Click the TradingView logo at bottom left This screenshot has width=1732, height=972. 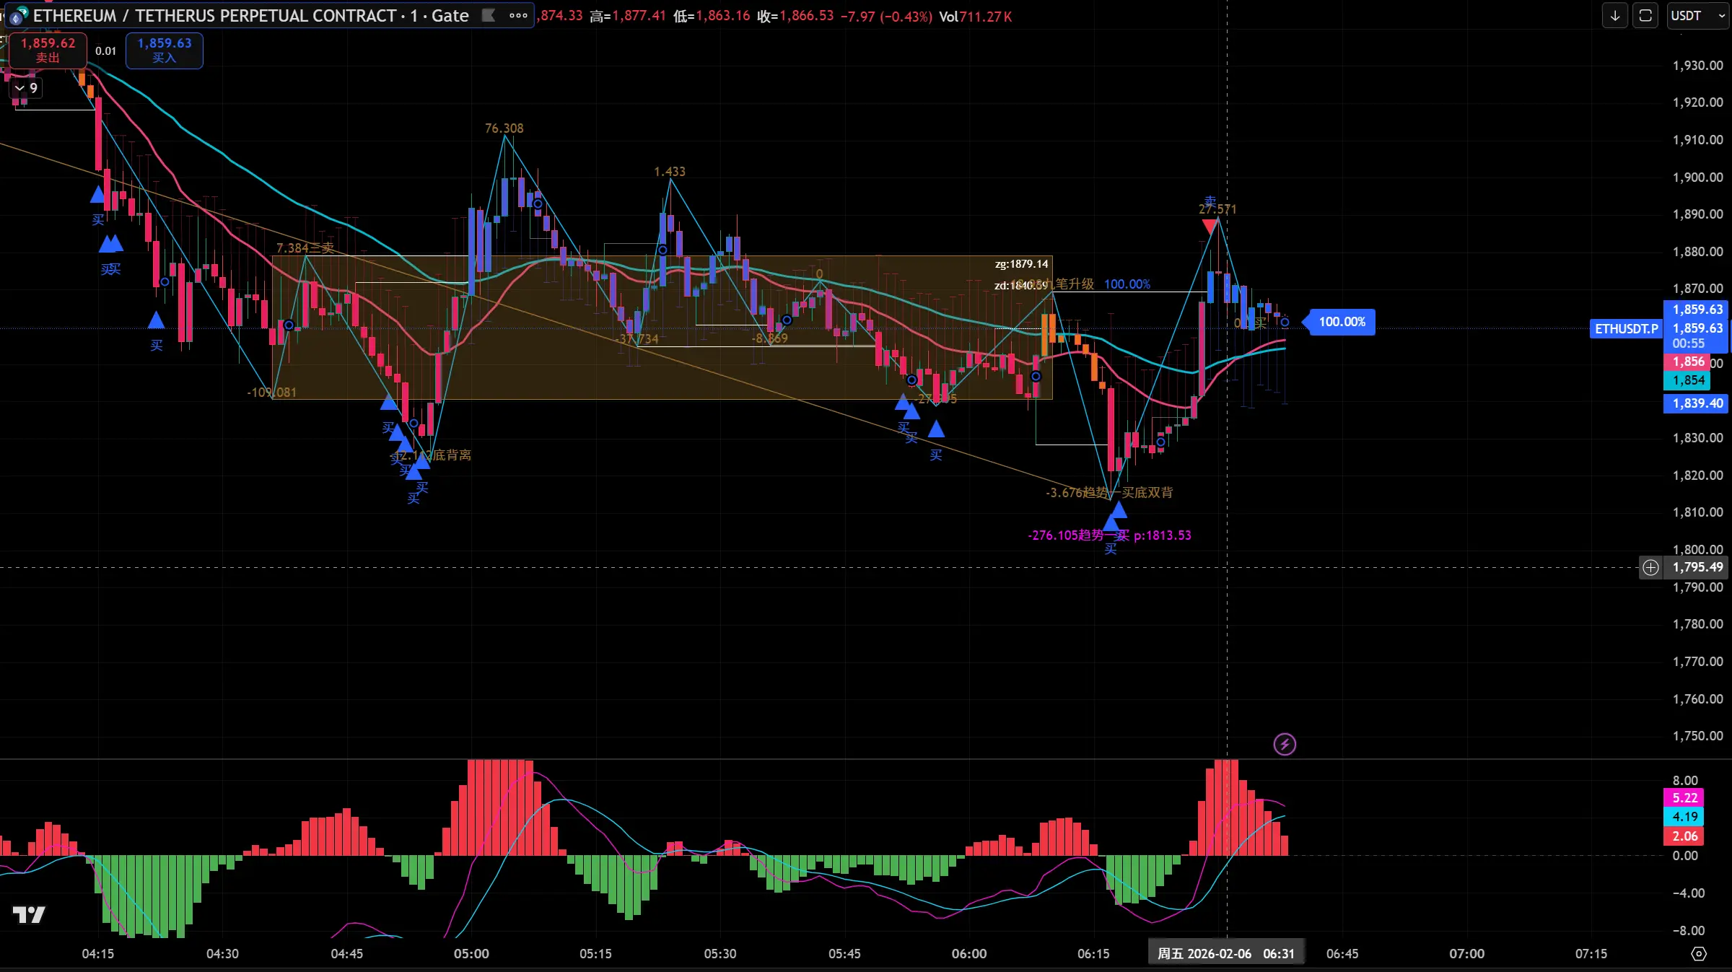tap(29, 915)
